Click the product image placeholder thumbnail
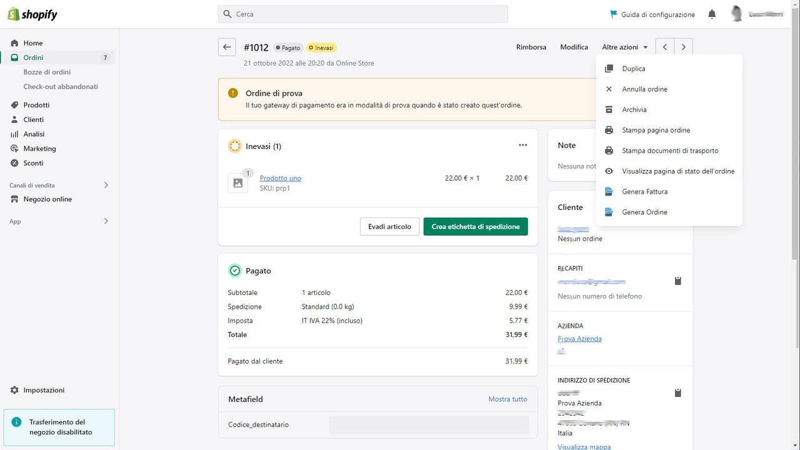Image resolution: width=800 pixels, height=450 pixels. pos(238,182)
